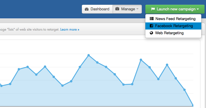206x108 pixels.
Task: Open the Manage menu button
Action: (127, 9)
